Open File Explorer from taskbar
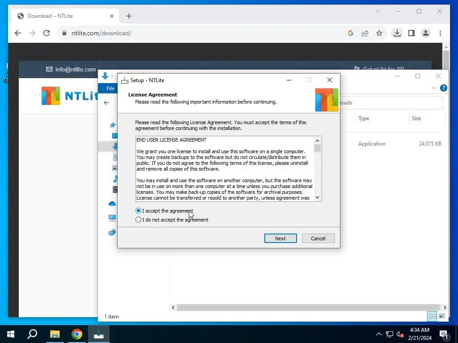This screenshot has width=458, height=343. coord(55,334)
